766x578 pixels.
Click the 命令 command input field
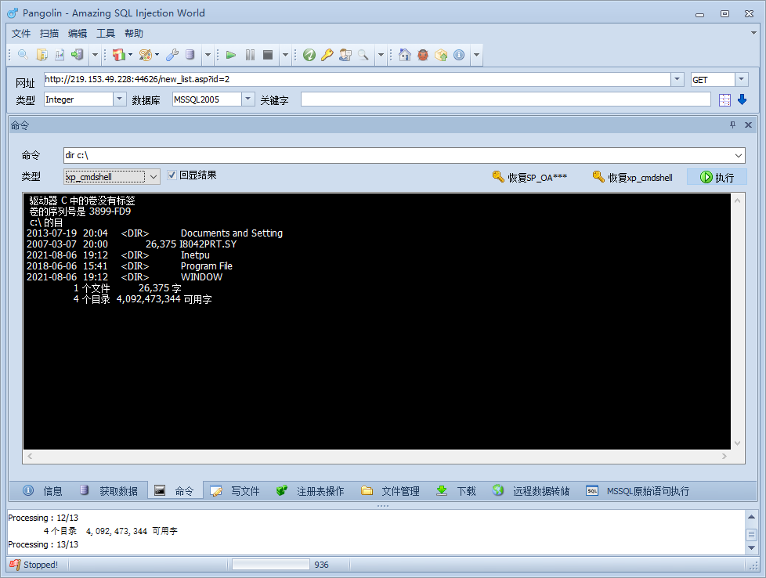[x=398, y=155]
